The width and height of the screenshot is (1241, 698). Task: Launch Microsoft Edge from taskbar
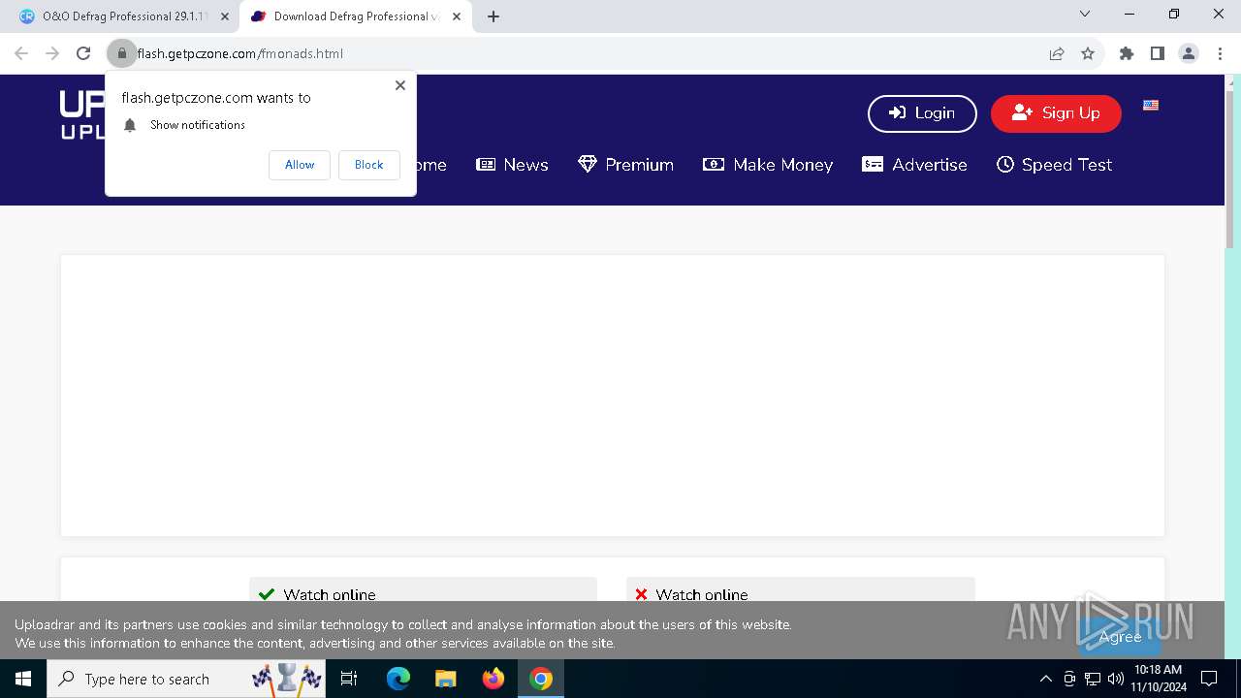point(398,679)
